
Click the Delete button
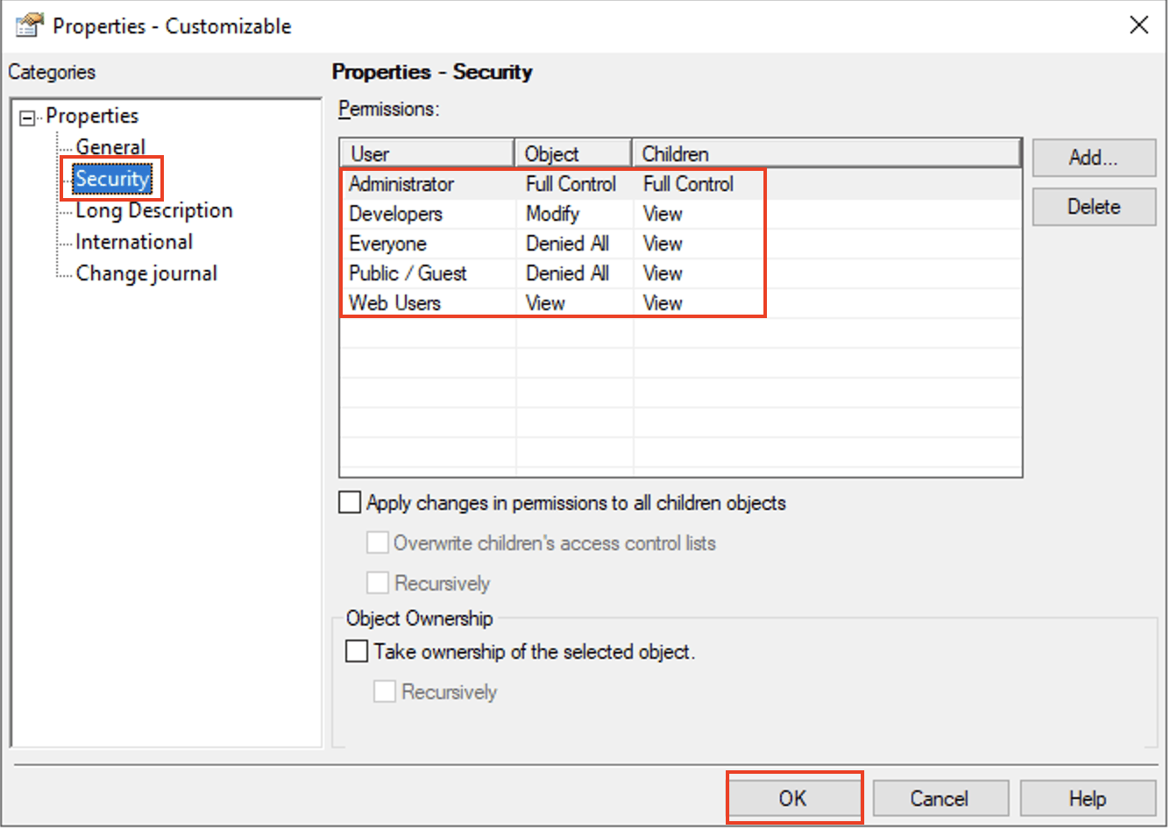[x=1093, y=207]
